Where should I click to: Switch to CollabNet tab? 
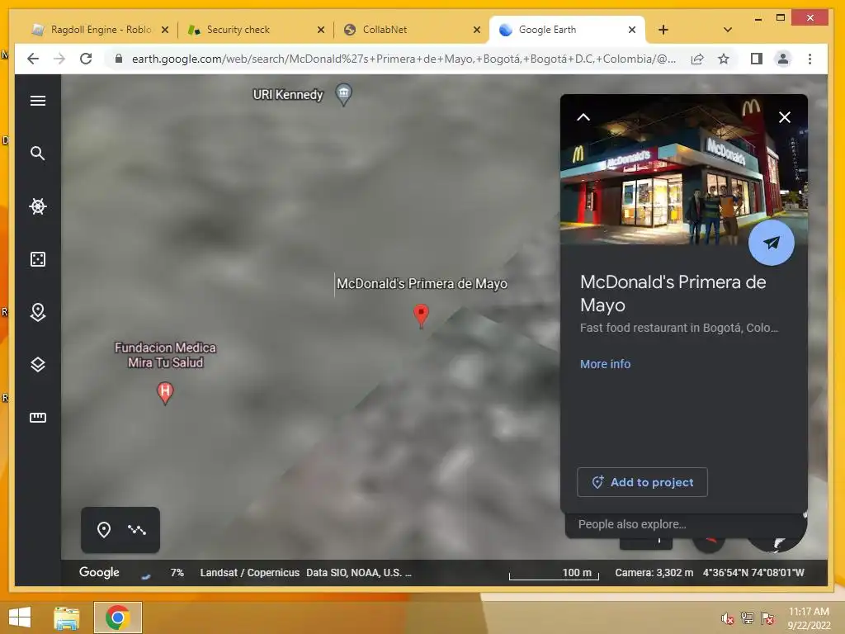click(x=385, y=30)
